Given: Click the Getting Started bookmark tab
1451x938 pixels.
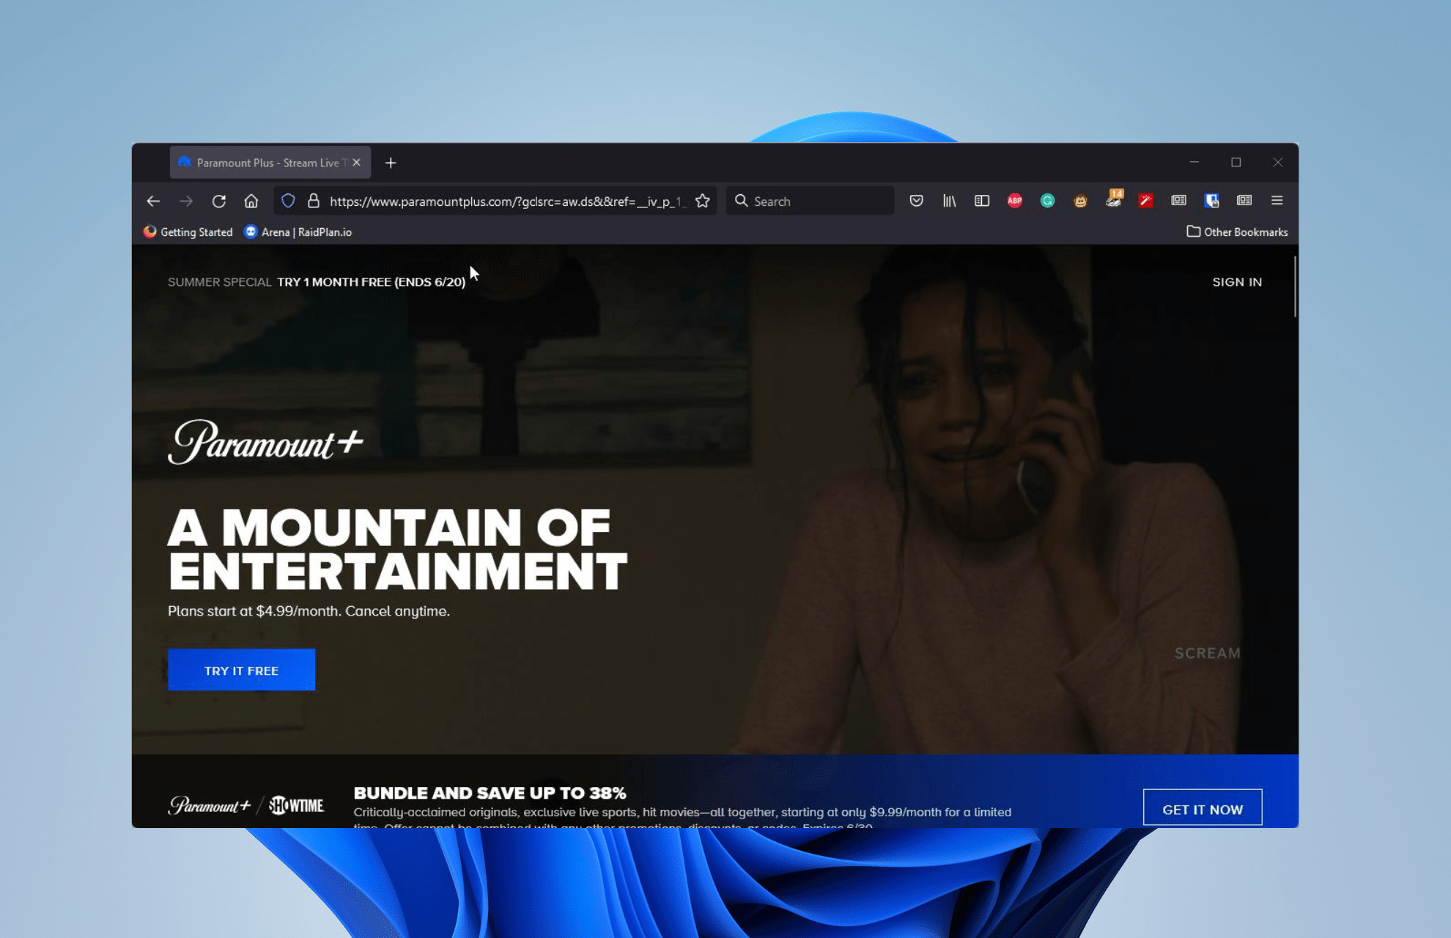Looking at the screenshot, I should [196, 232].
